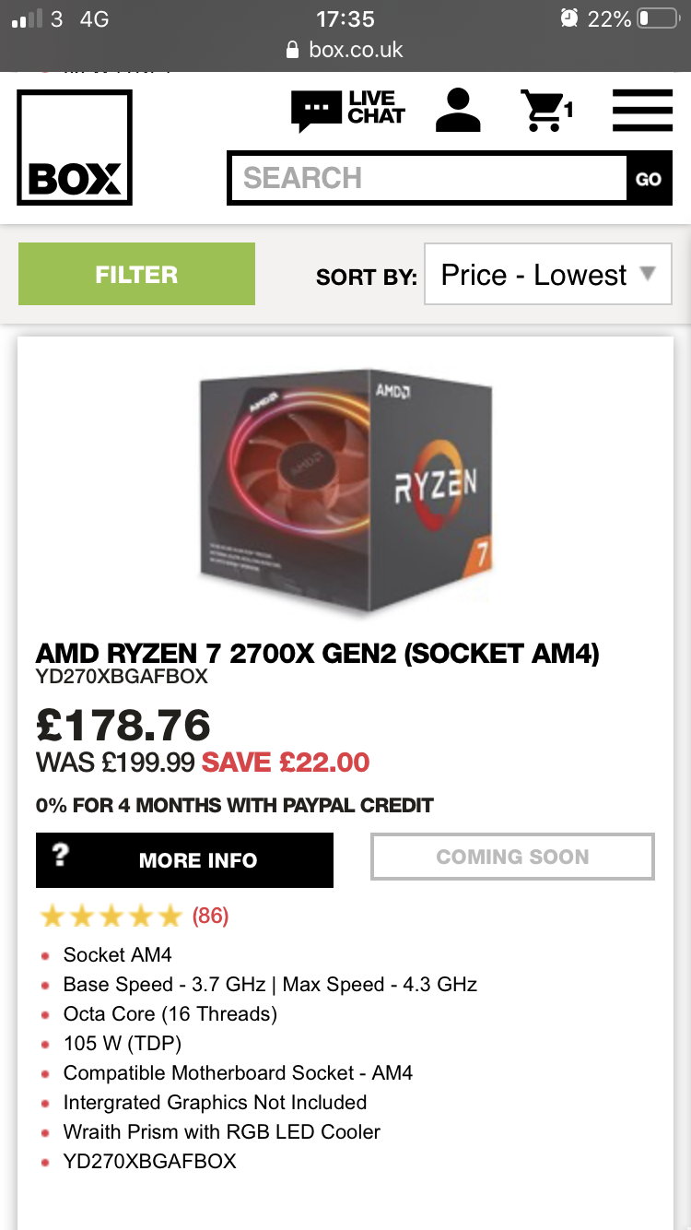
Task: Tap the alarm clock status icon
Action: [569, 18]
